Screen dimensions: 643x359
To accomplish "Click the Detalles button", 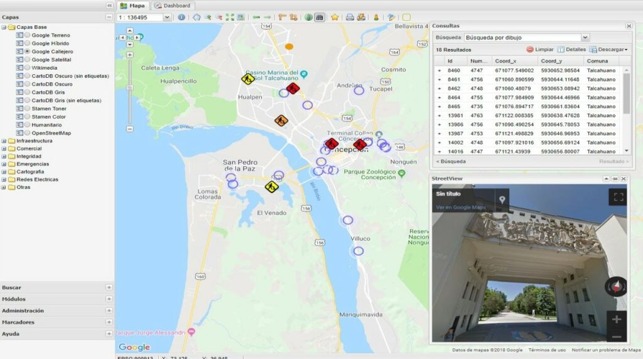I will coord(571,49).
